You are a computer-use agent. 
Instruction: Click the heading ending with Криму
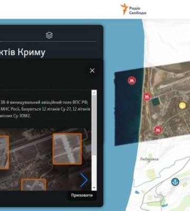tap(23, 52)
